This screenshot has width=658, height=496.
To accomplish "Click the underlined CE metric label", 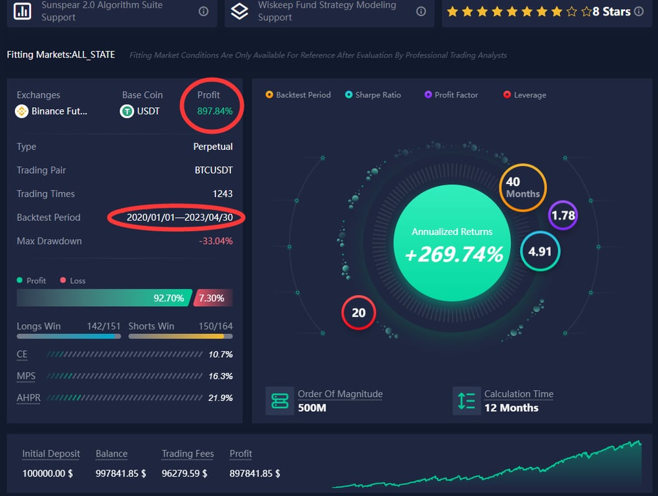I will tap(22, 355).
